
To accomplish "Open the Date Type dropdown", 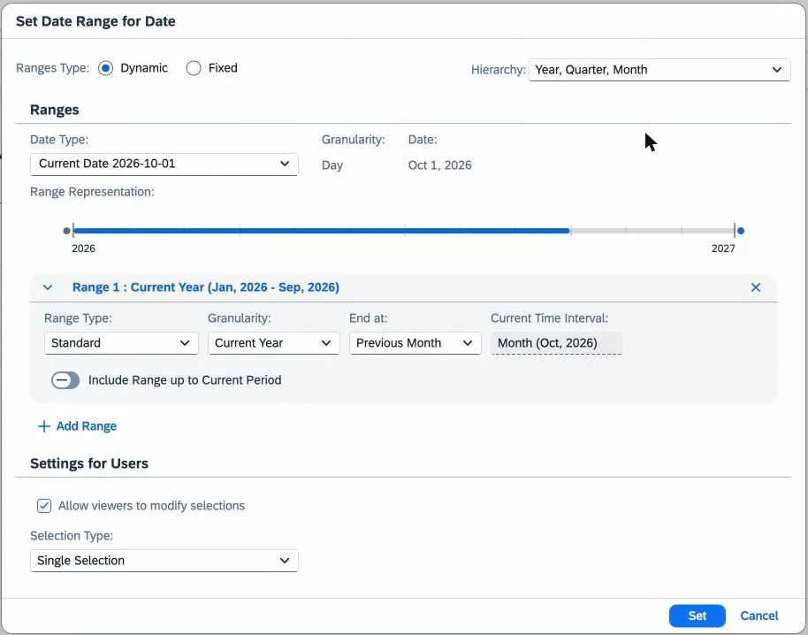I will (164, 164).
